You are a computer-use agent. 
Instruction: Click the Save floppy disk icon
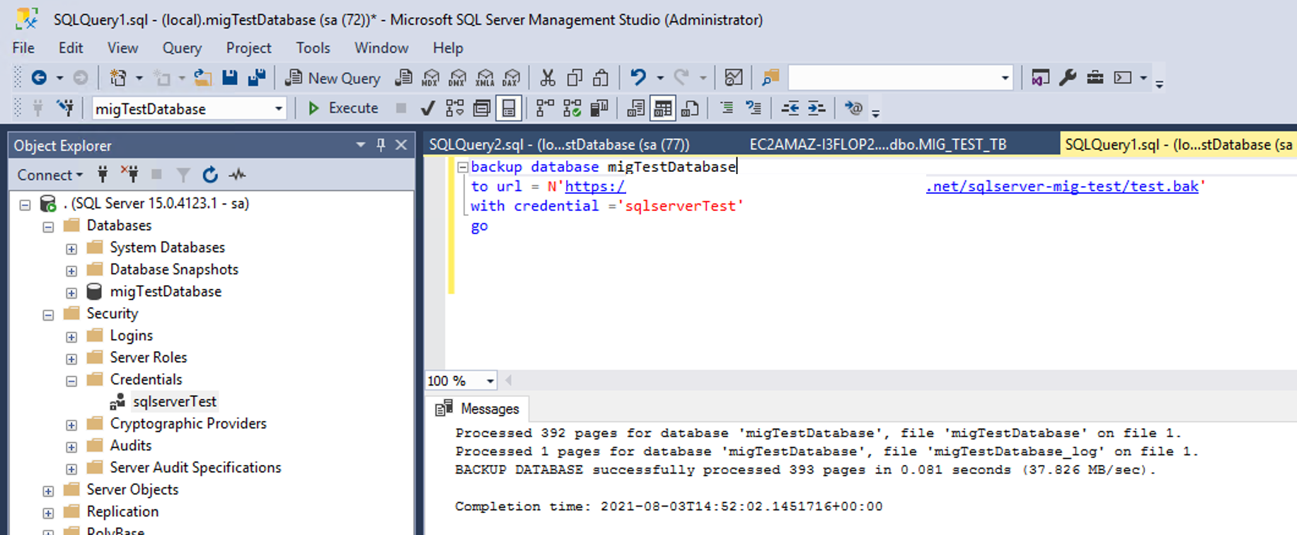pyautogui.click(x=230, y=78)
